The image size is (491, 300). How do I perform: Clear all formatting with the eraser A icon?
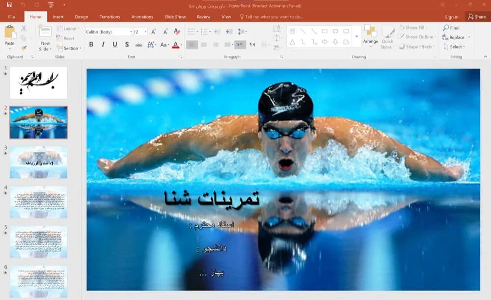pyautogui.click(x=177, y=31)
